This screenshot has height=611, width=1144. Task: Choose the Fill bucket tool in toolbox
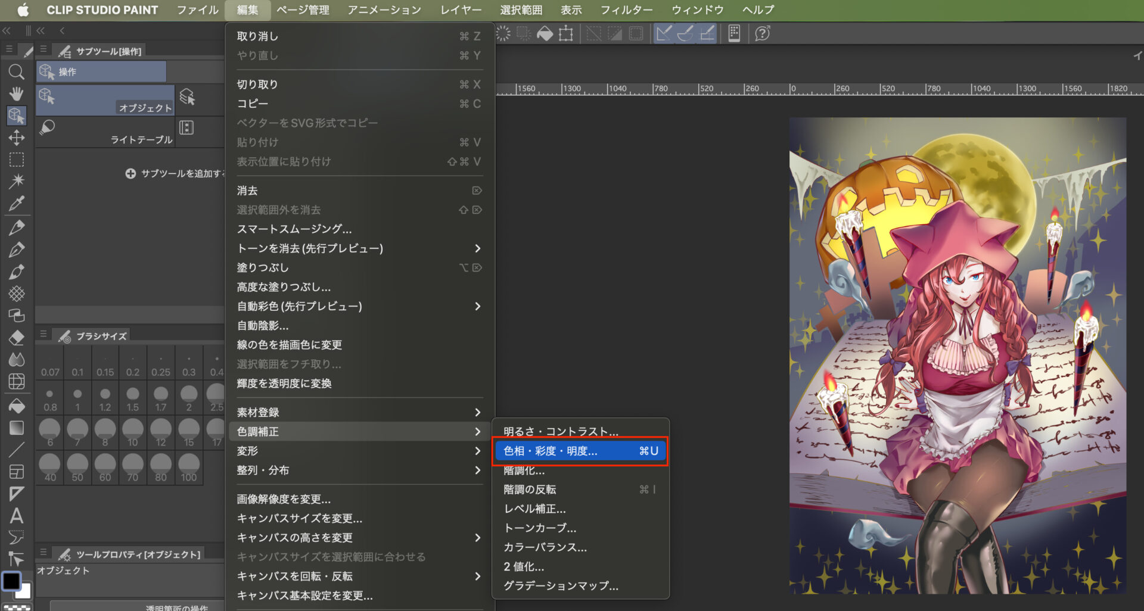[16, 406]
